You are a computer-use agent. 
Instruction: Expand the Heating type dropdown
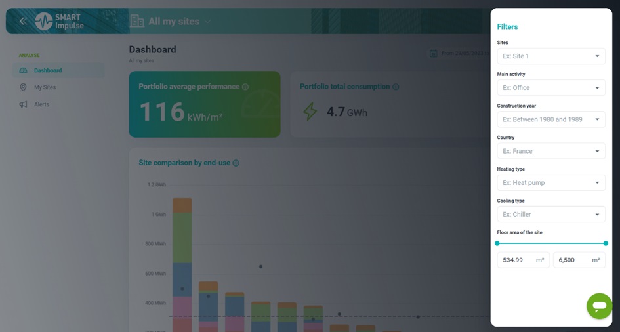pos(550,182)
